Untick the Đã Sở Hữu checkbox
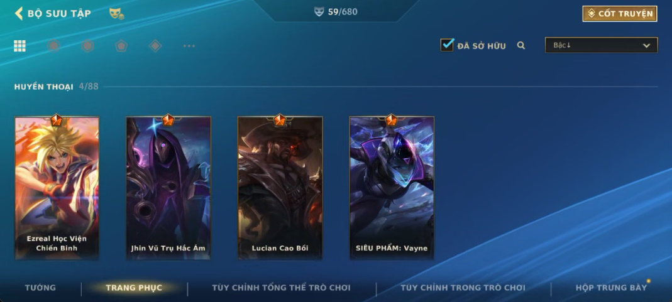 tap(447, 45)
